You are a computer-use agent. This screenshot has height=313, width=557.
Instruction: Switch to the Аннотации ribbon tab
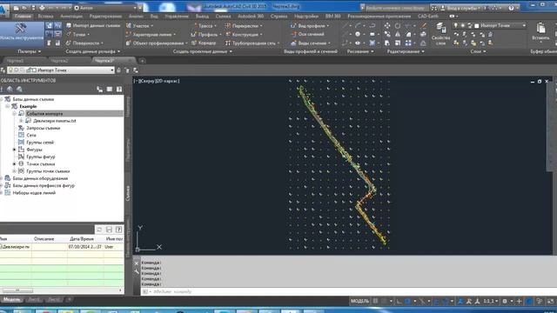71,17
